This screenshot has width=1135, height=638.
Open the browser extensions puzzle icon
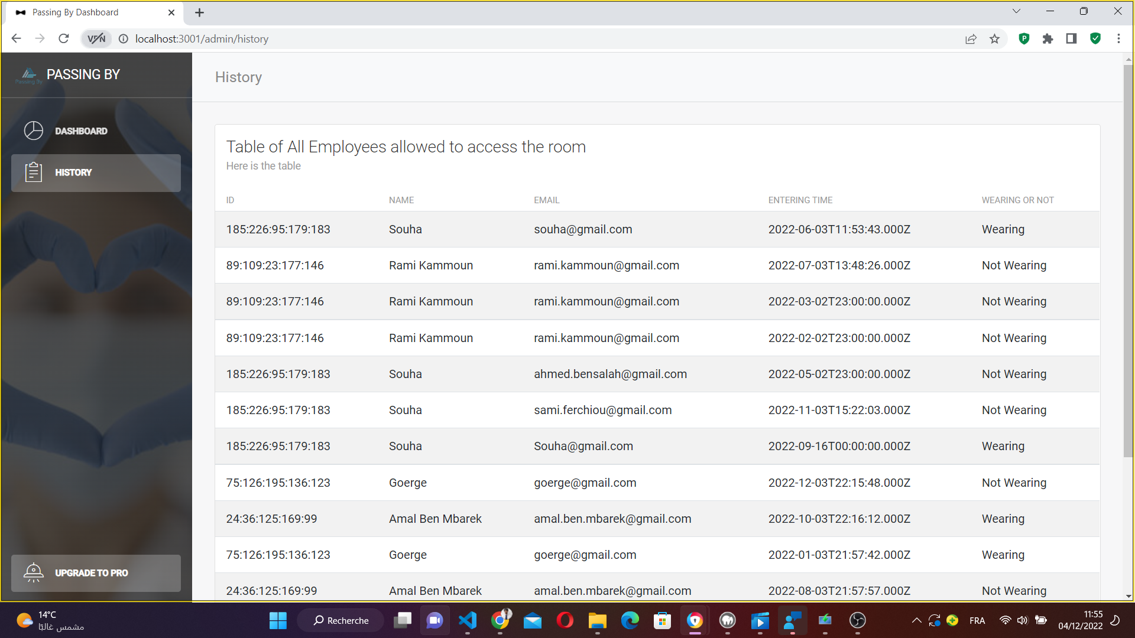click(1048, 39)
